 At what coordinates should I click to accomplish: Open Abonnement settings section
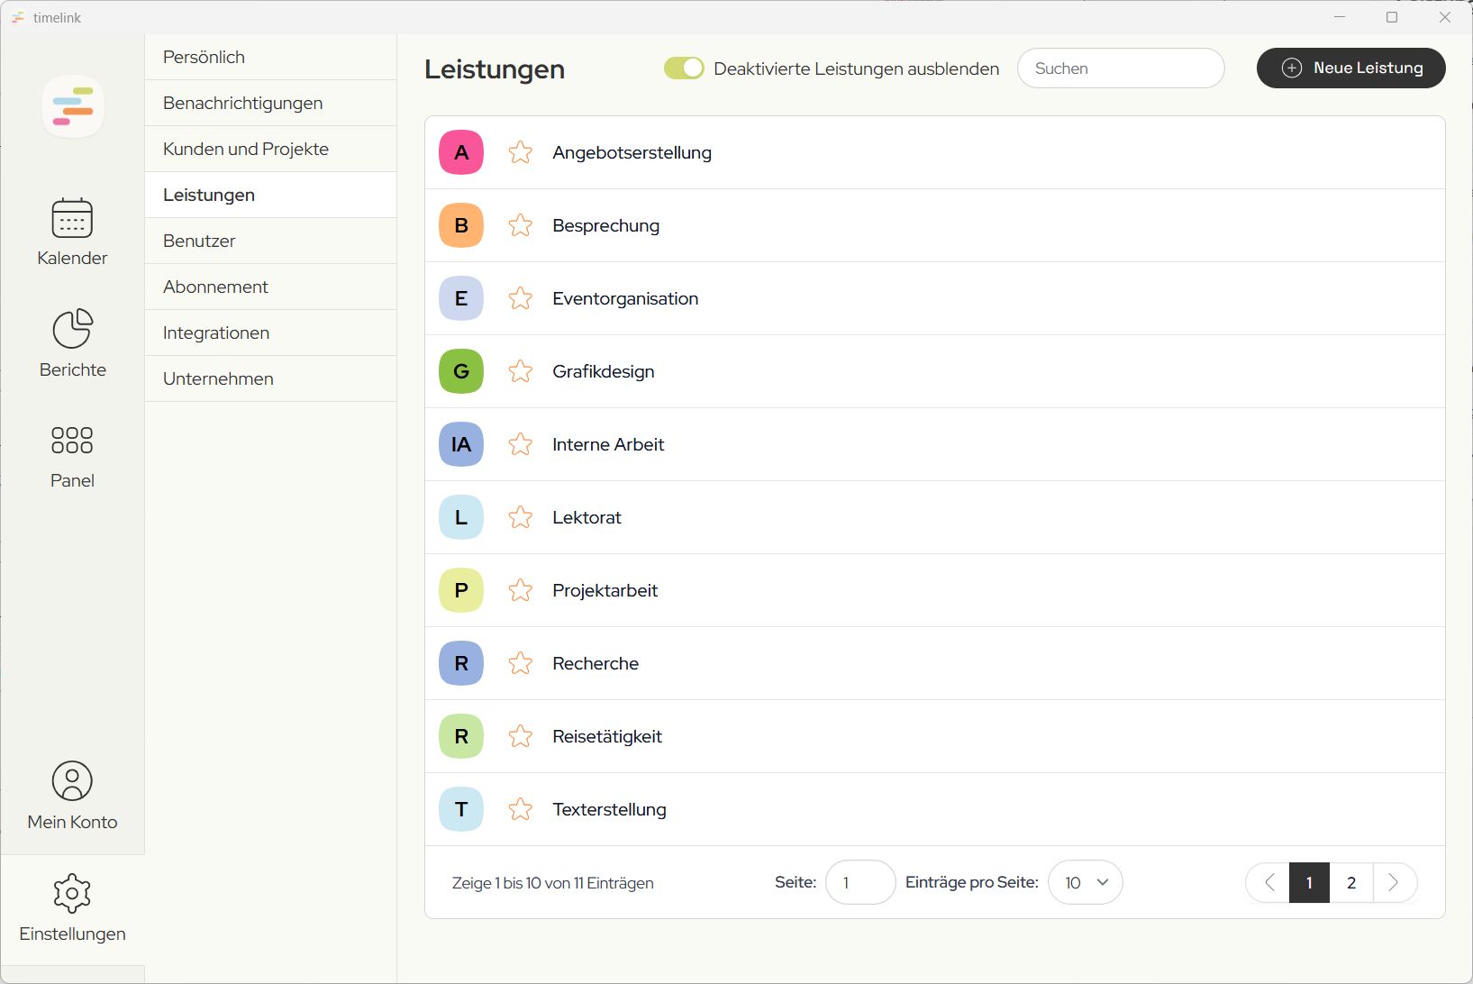pos(270,287)
